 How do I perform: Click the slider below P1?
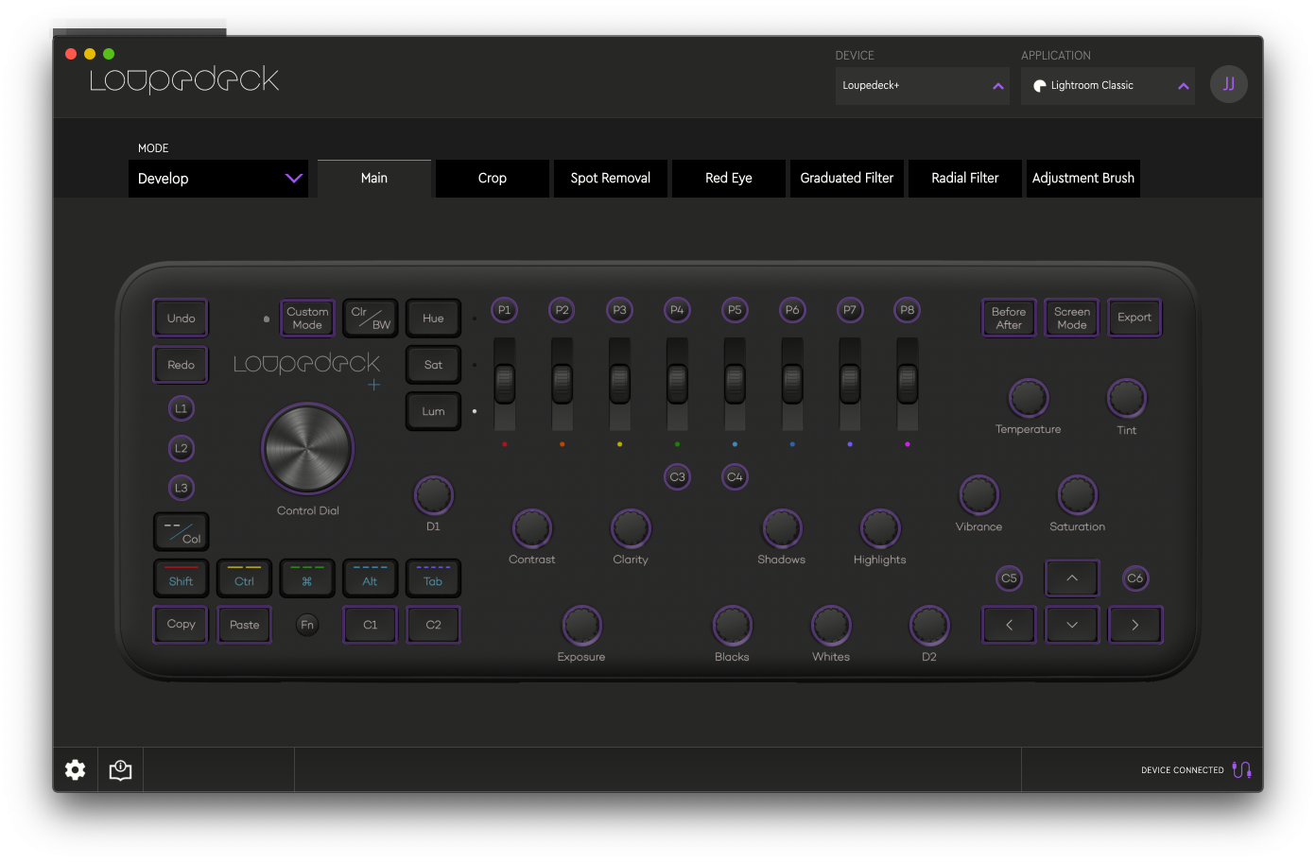(x=505, y=384)
